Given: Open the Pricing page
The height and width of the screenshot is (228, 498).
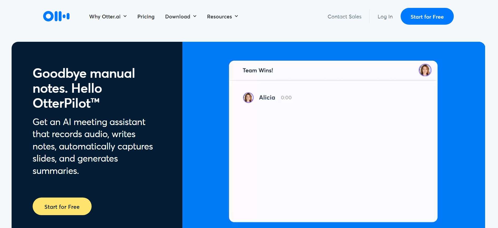Looking at the screenshot, I should pos(146,17).
